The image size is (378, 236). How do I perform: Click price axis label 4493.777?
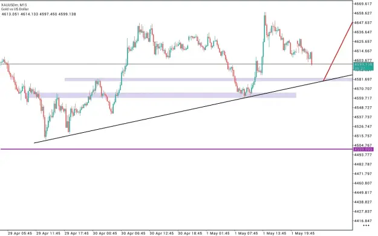[363, 155]
